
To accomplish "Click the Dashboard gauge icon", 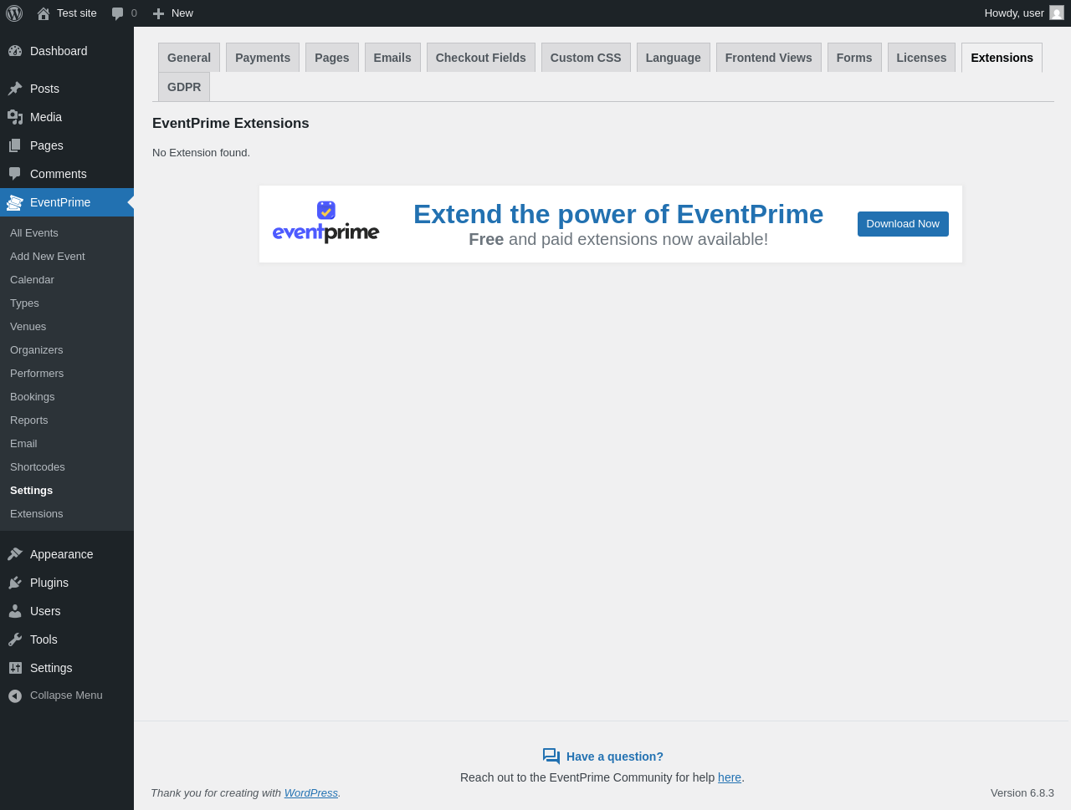I will click(15, 51).
